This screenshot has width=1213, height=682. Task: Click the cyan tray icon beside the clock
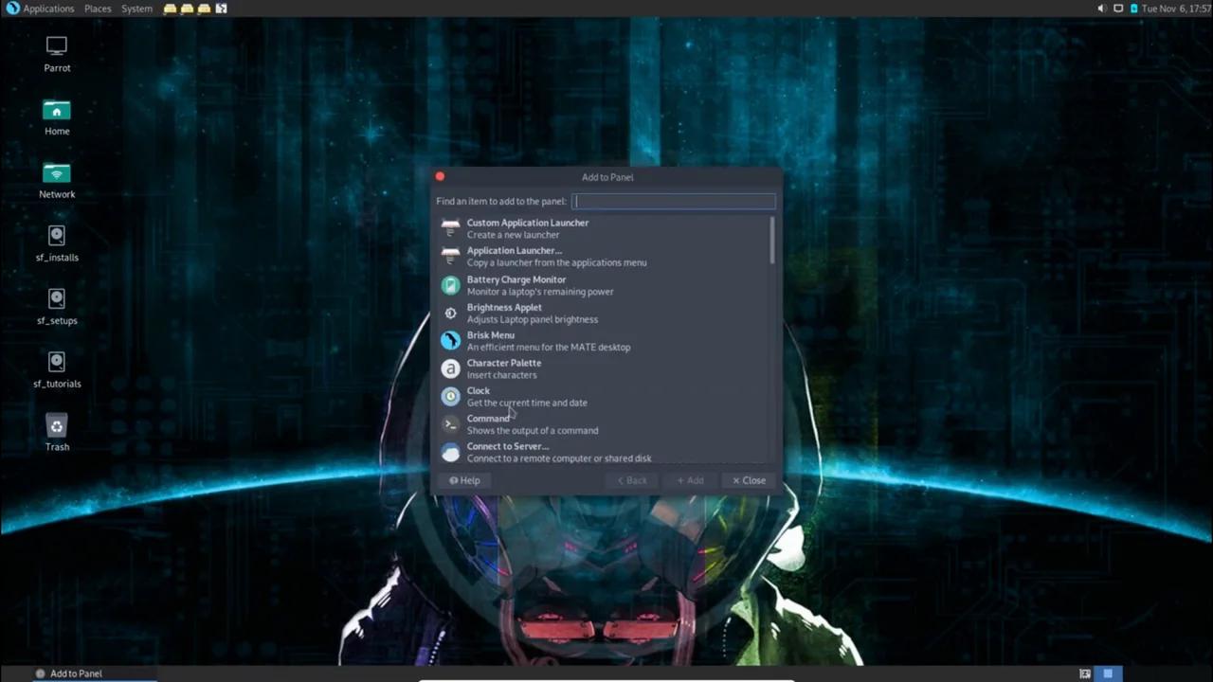[x=1133, y=9]
